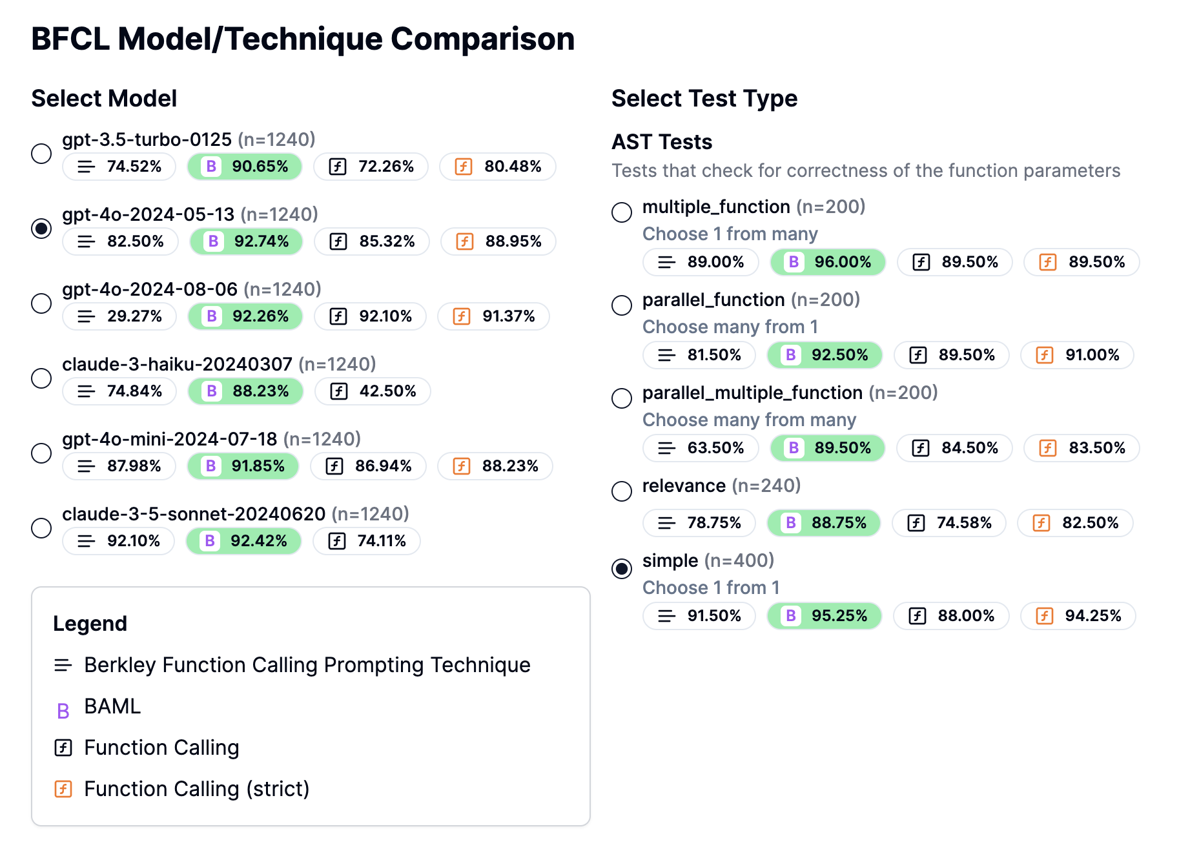Click the Function Calling icon beside 85.32%
The width and height of the screenshot is (1179, 860).
(x=338, y=241)
